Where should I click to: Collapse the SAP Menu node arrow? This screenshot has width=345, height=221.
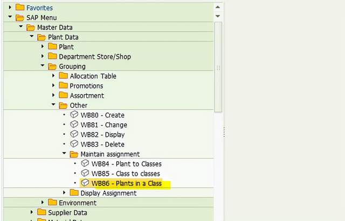point(10,17)
